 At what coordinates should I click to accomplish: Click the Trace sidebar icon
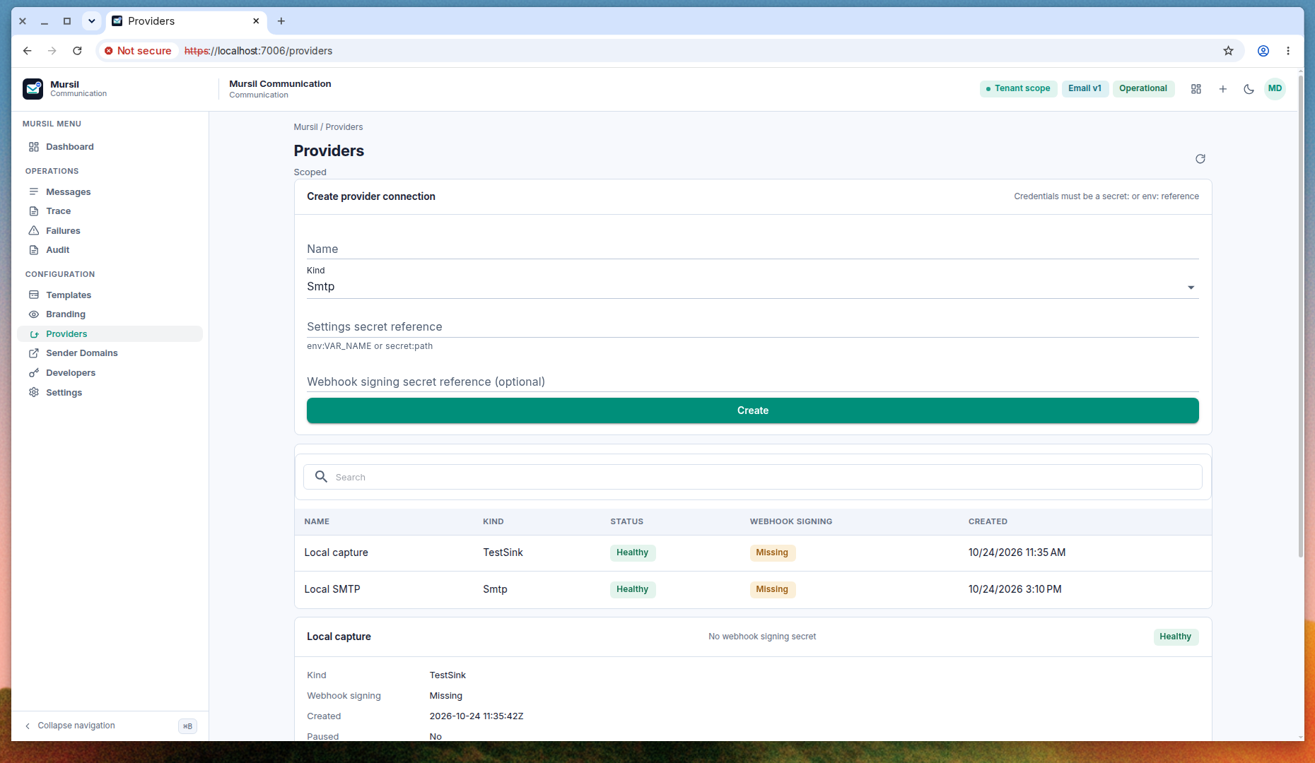pos(33,211)
